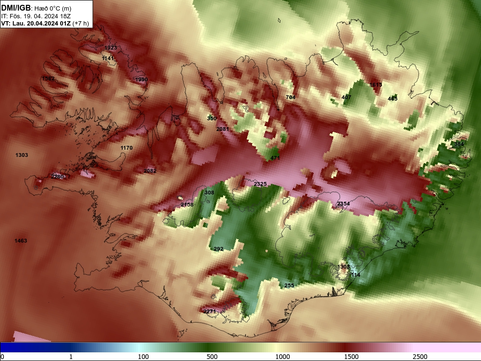Click the map value label 1308
Viewport: 481px width, 361px height.
pyautogui.click(x=343, y=267)
